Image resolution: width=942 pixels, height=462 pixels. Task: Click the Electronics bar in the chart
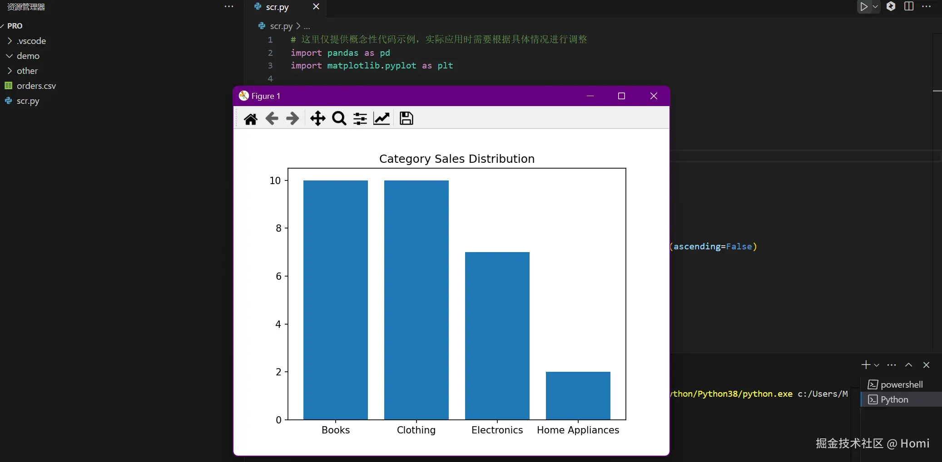coord(497,336)
